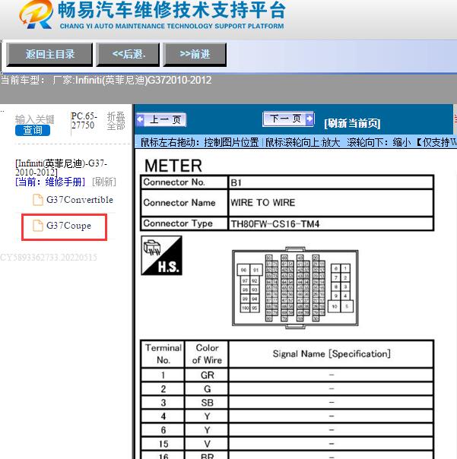Open previous page with 上一页 button
Viewport: 457px width, 459px height.
click(x=161, y=120)
